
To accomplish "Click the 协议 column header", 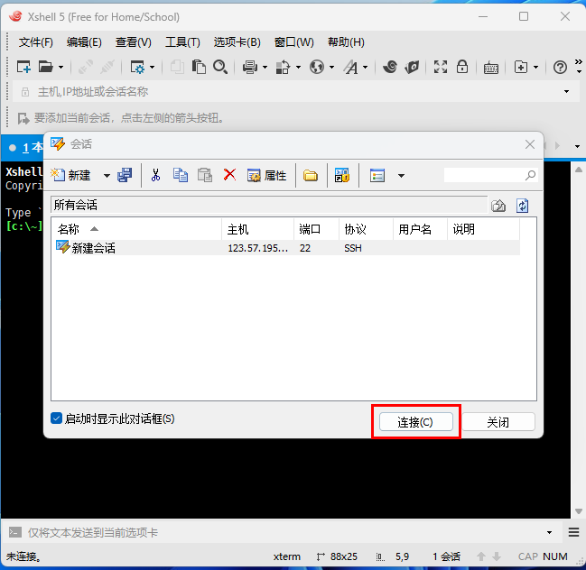I will 367,229.
